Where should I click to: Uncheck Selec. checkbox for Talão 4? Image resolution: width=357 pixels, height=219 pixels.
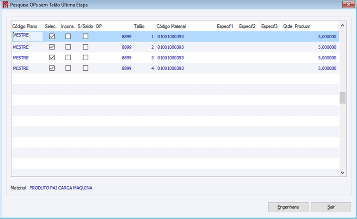click(x=52, y=68)
